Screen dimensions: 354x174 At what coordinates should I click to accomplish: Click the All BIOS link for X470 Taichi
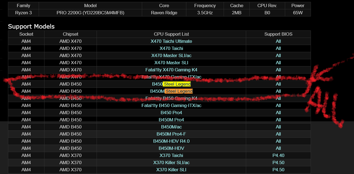pyautogui.click(x=278, y=48)
